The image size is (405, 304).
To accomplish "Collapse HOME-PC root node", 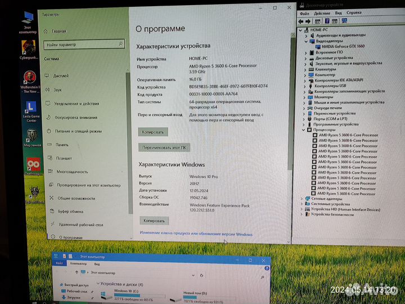I will coord(300,30).
